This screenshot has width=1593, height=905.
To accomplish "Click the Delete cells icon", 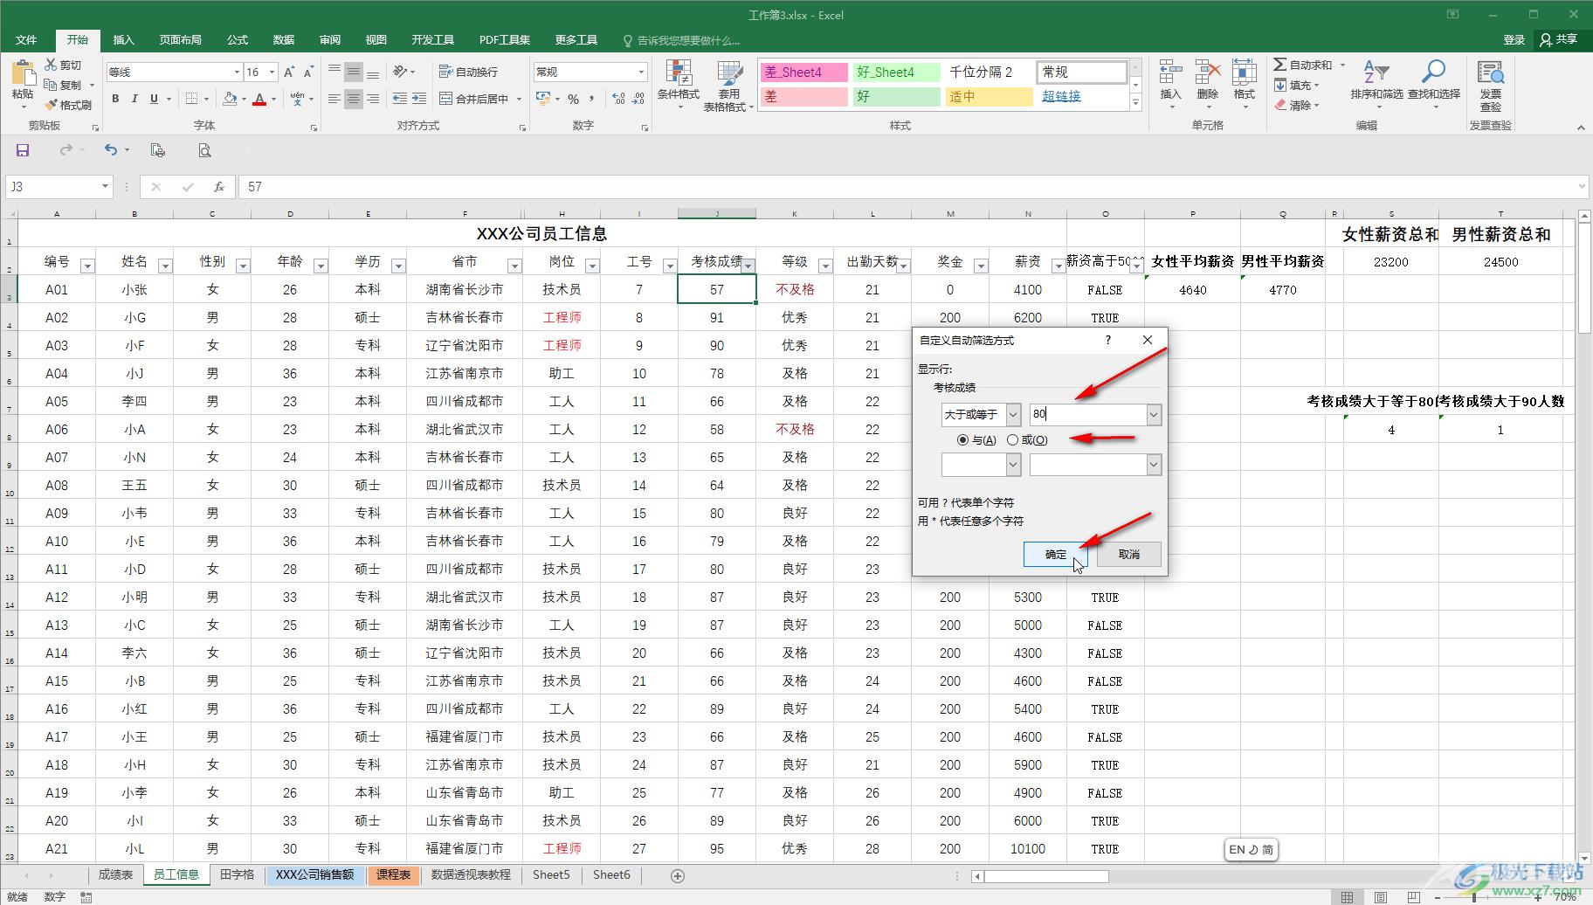I will tap(1208, 73).
